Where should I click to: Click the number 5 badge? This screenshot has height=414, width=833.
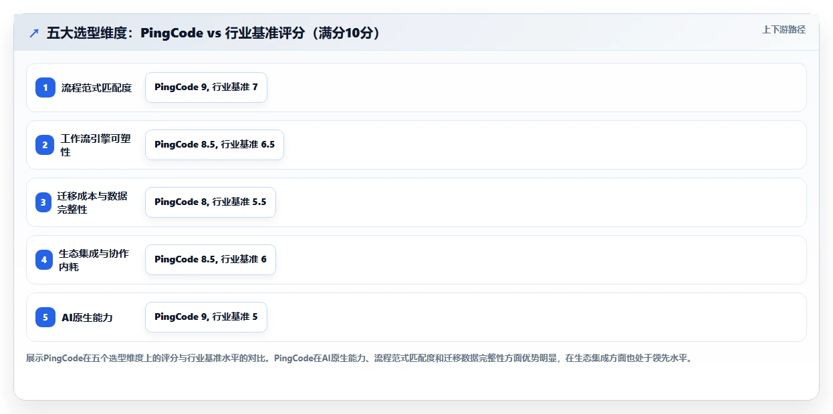click(45, 317)
